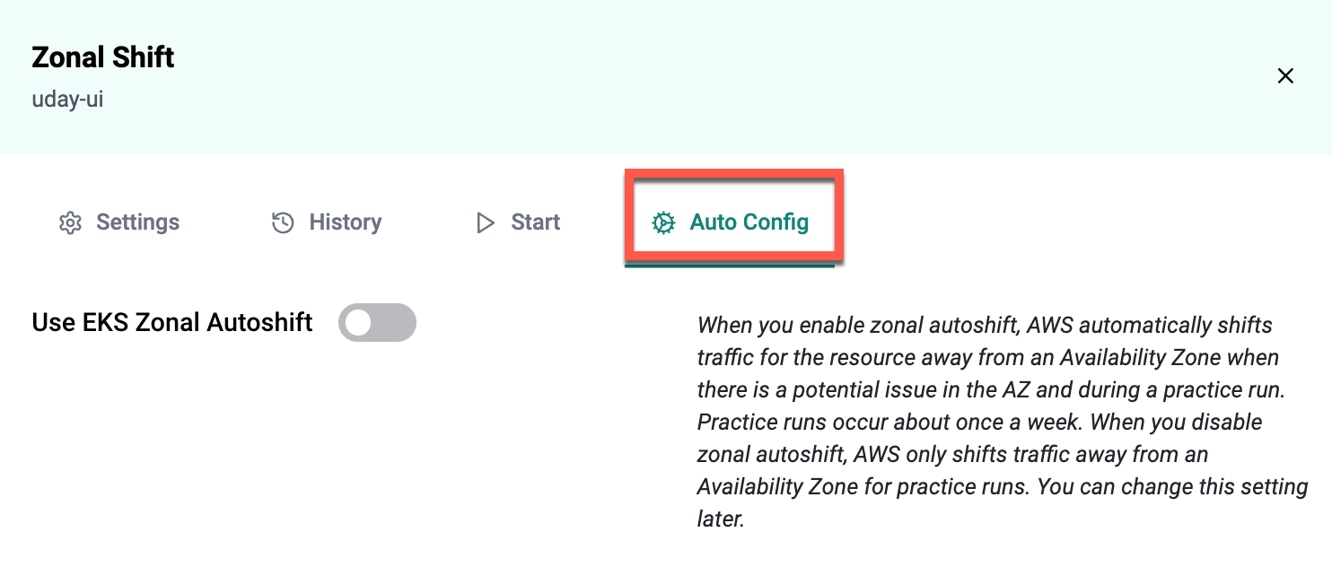The width and height of the screenshot is (1332, 567).
Task: Switch to the Settings tab
Action: pos(137,222)
